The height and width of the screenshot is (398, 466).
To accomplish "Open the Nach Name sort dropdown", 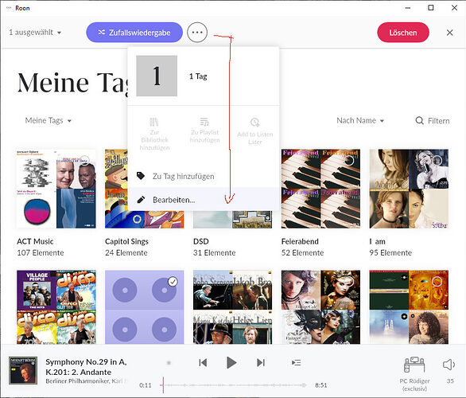I will pos(360,121).
